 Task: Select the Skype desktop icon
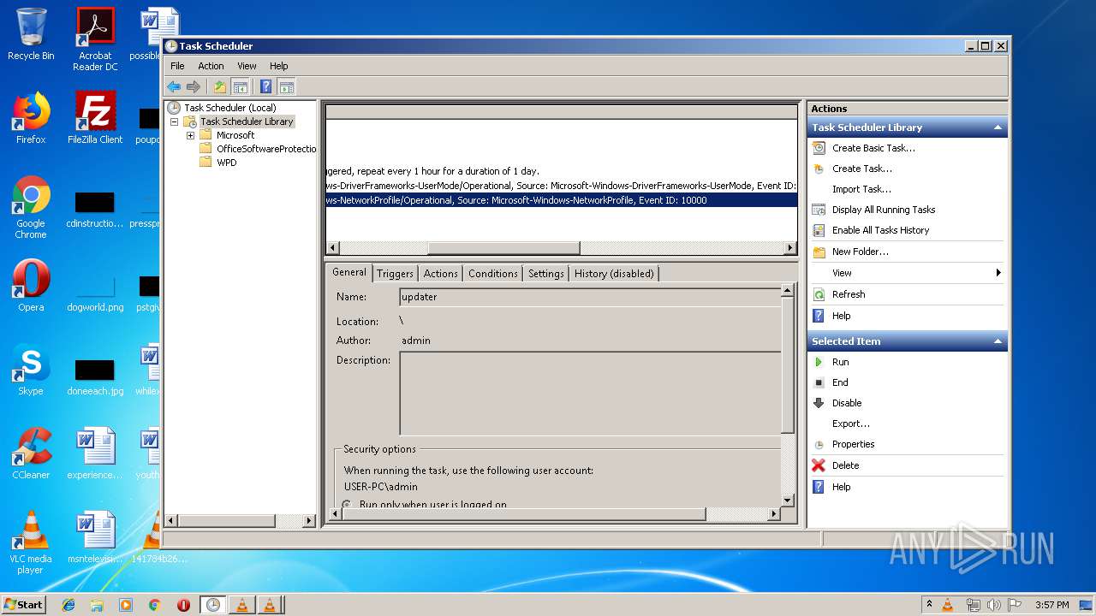(x=31, y=370)
